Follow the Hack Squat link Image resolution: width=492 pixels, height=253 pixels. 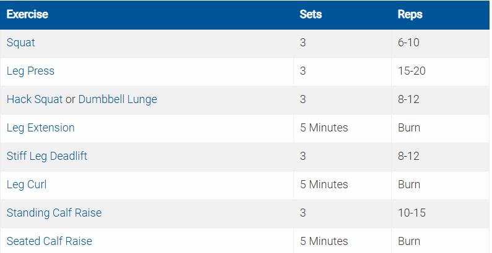click(x=35, y=99)
